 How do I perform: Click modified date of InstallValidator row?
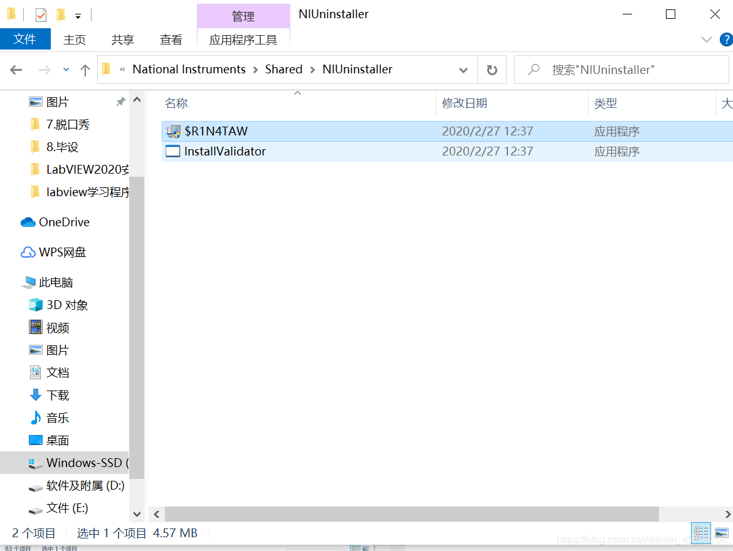coord(488,152)
